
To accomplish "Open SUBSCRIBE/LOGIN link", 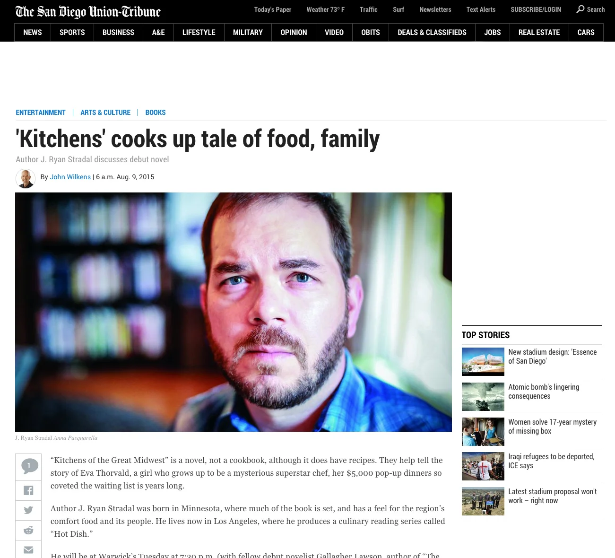I will (536, 9).
